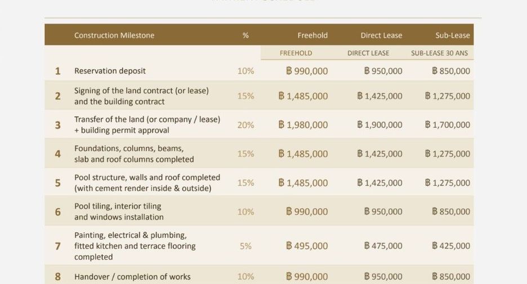527x284 pixels.
Task: Click the percent symbol column header
Action: (x=245, y=35)
